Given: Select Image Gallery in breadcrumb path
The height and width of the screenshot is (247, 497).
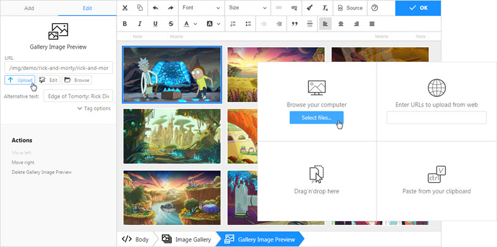Looking at the screenshot, I should [187, 239].
